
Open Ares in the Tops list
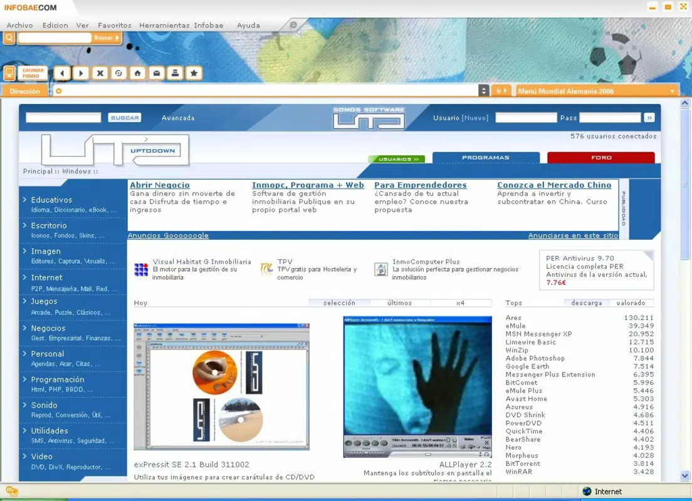click(513, 318)
